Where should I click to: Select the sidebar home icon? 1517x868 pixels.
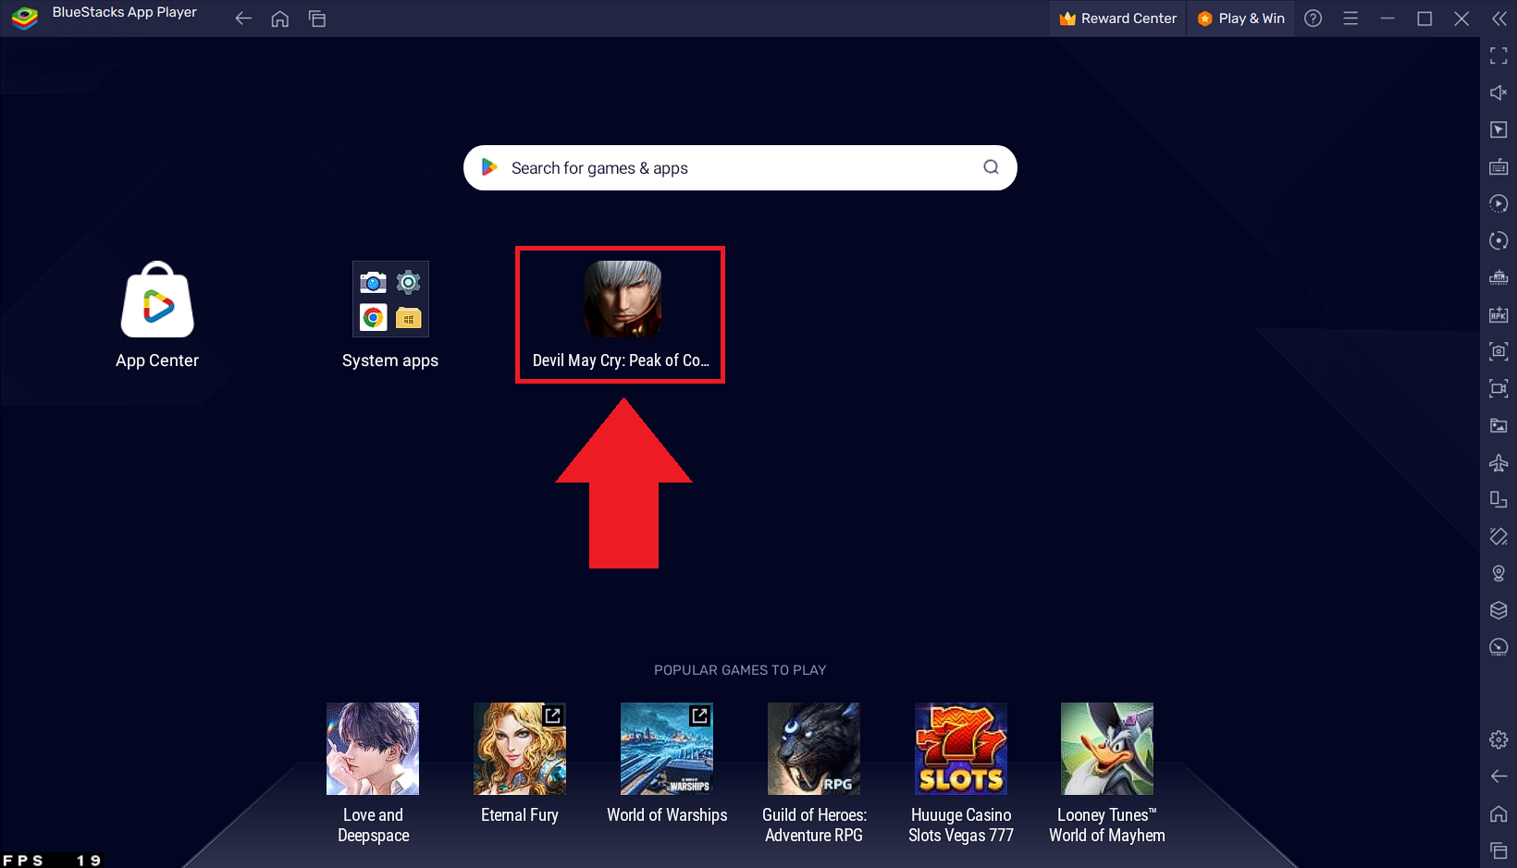click(1498, 814)
